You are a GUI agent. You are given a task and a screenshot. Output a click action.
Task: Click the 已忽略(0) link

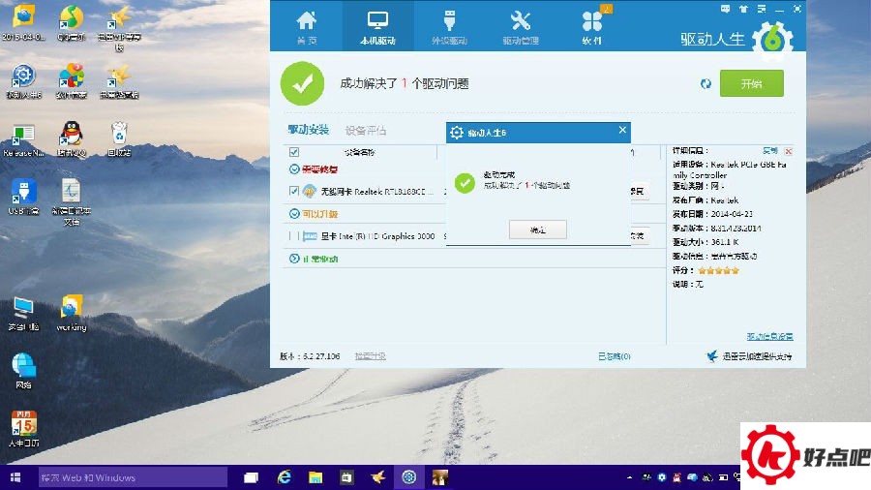point(614,356)
